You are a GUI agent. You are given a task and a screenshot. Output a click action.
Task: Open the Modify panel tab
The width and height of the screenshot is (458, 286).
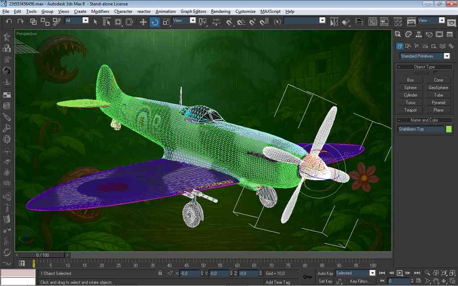click(x=408, y=34)
